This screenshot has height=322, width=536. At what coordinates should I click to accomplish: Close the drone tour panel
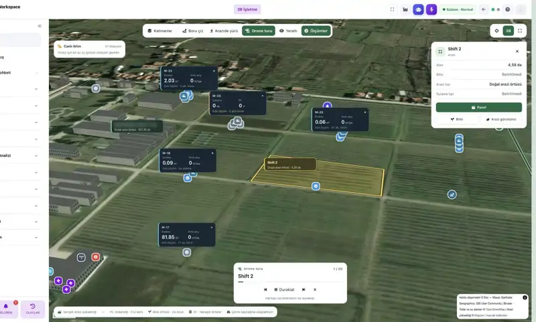click(315, 290)
